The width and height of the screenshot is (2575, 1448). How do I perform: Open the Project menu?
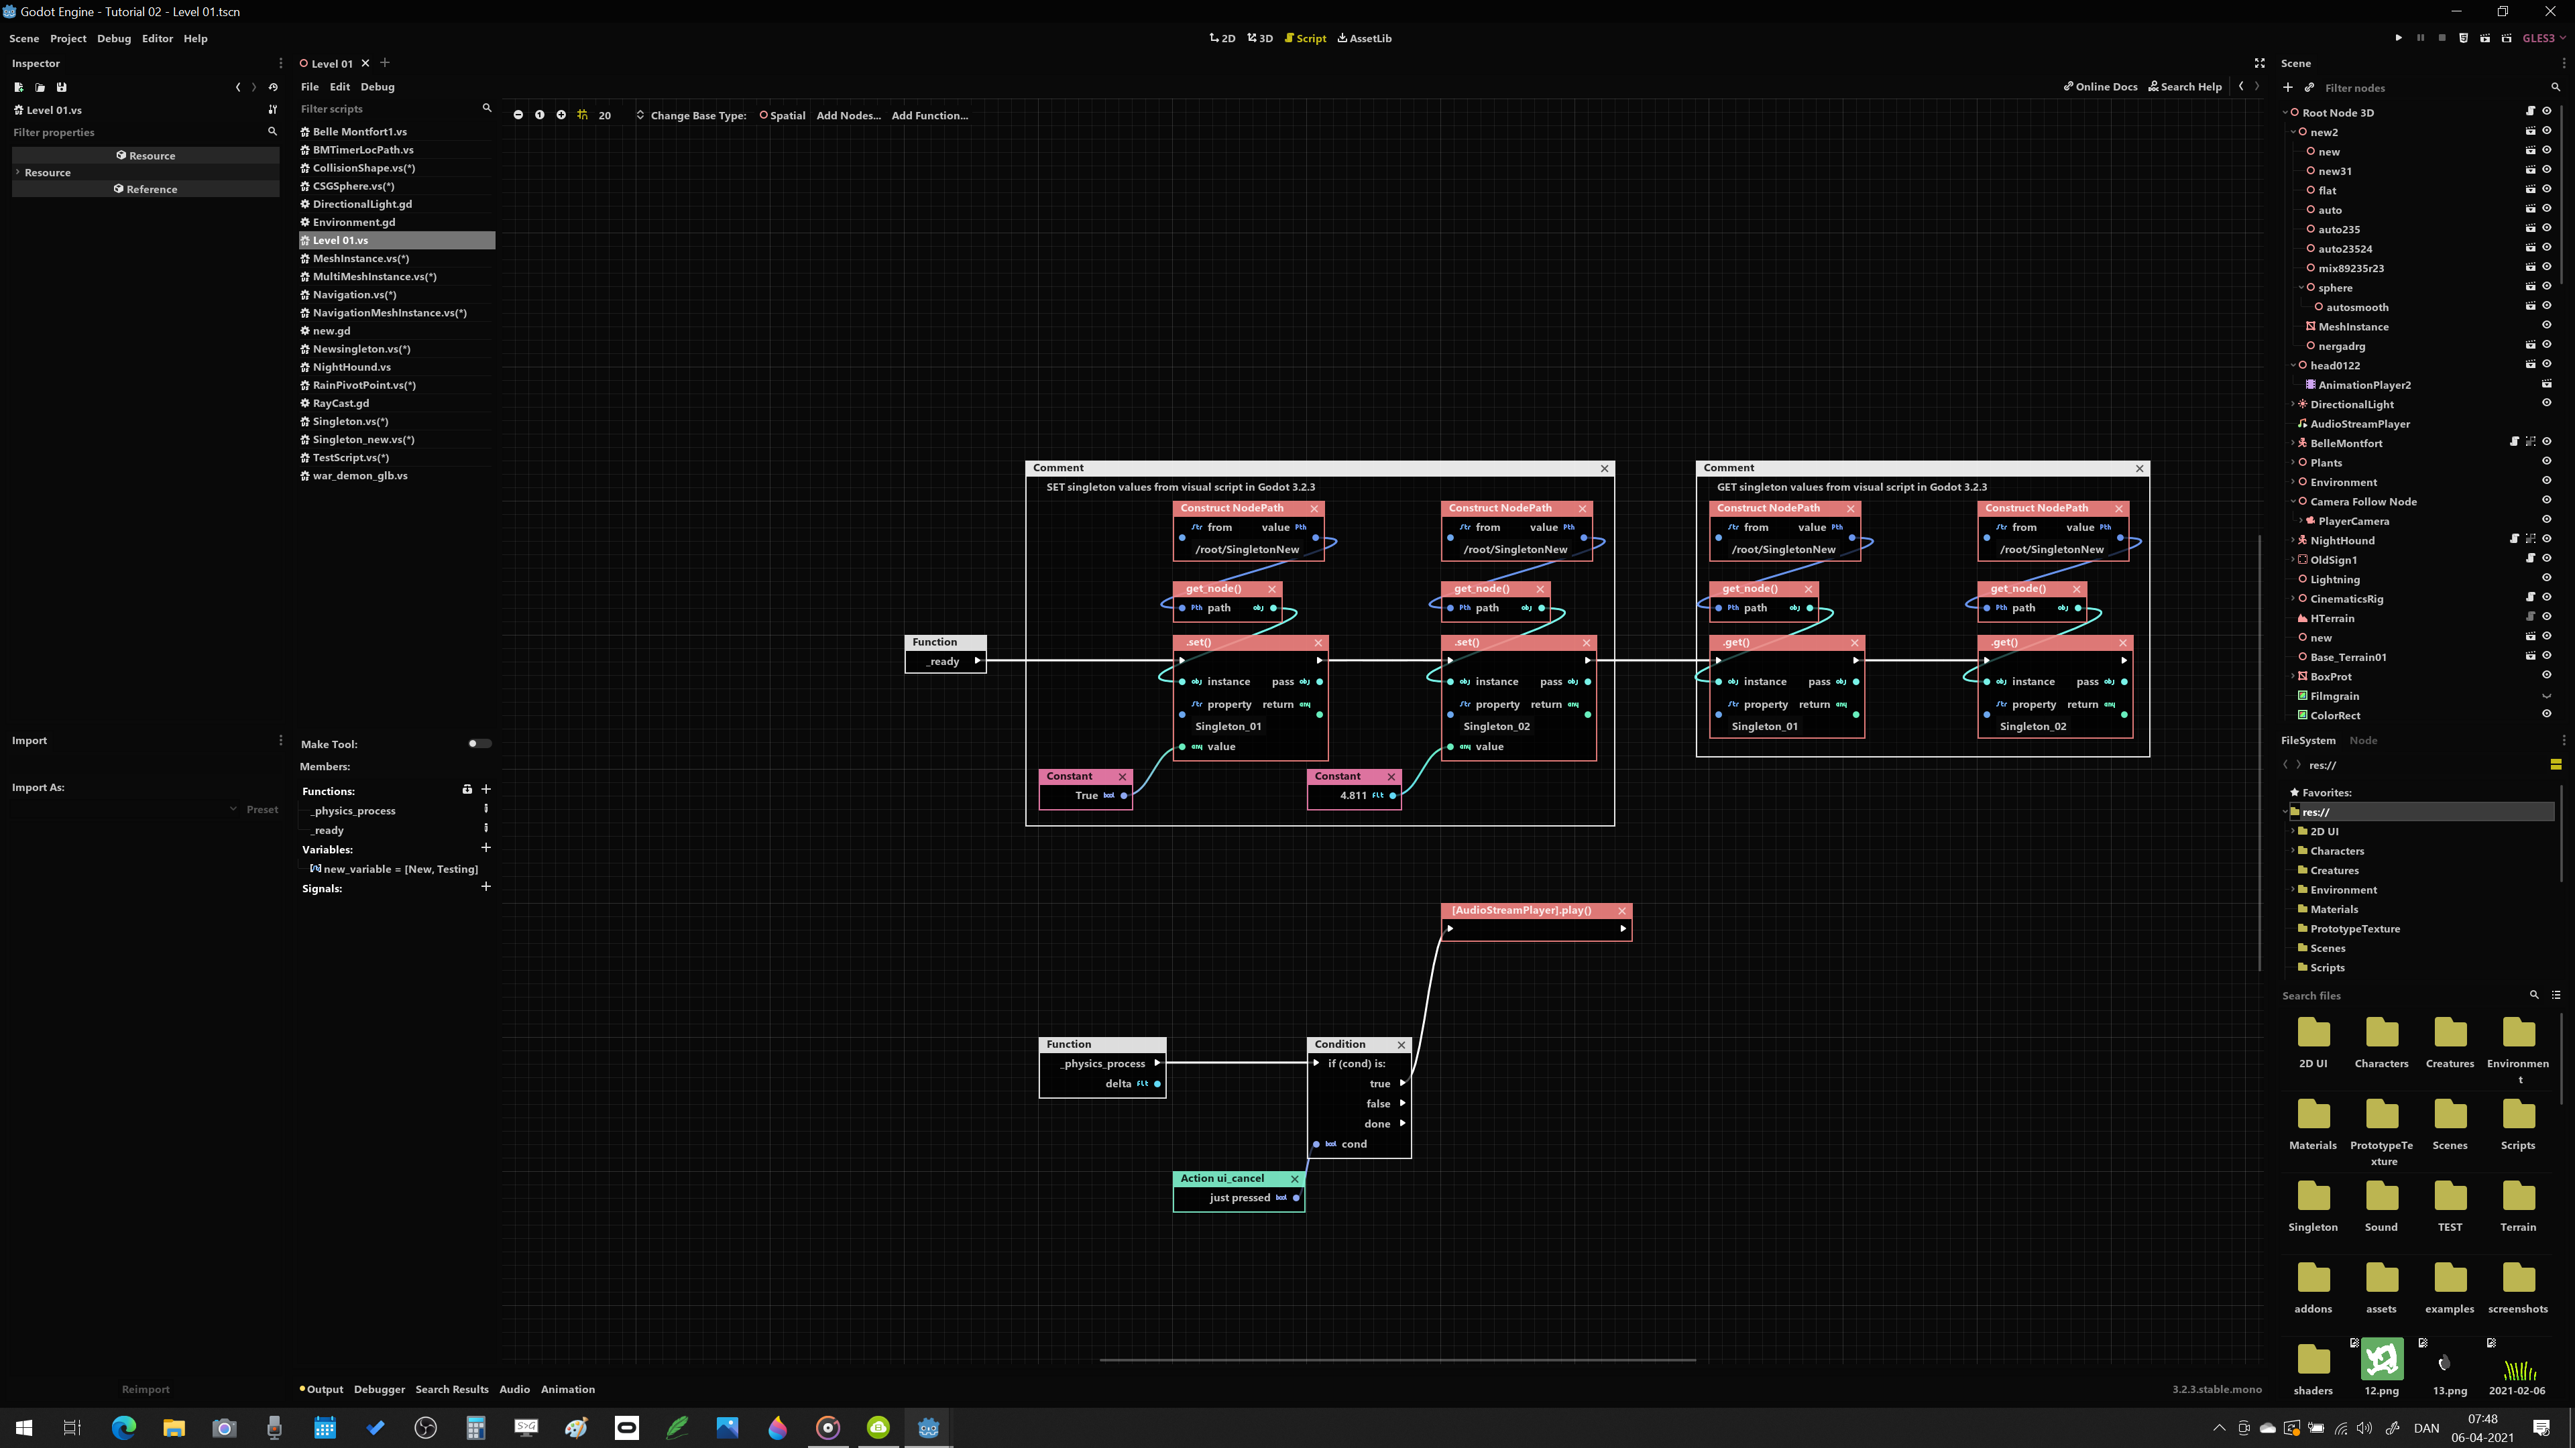[67, 38]
